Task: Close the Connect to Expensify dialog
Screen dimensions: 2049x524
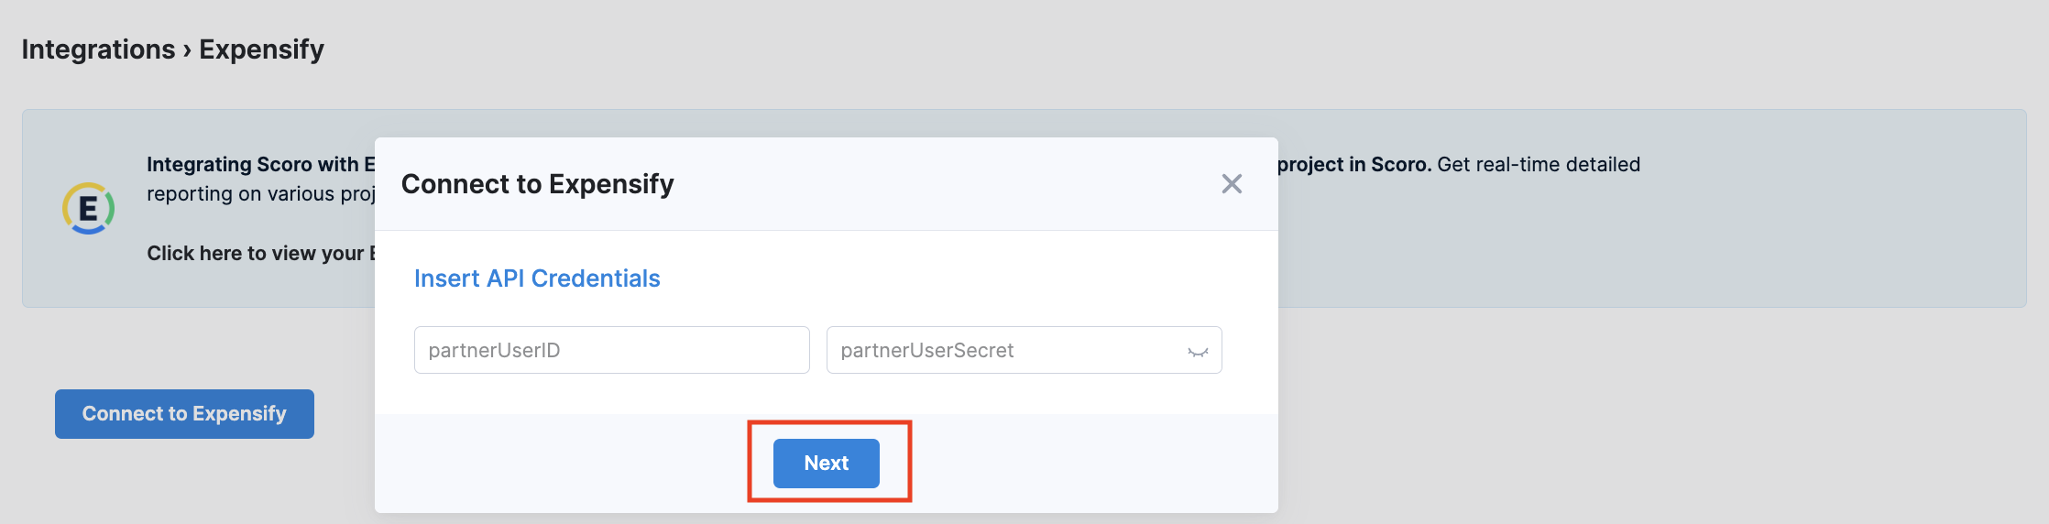Action: pos(1232,184)
